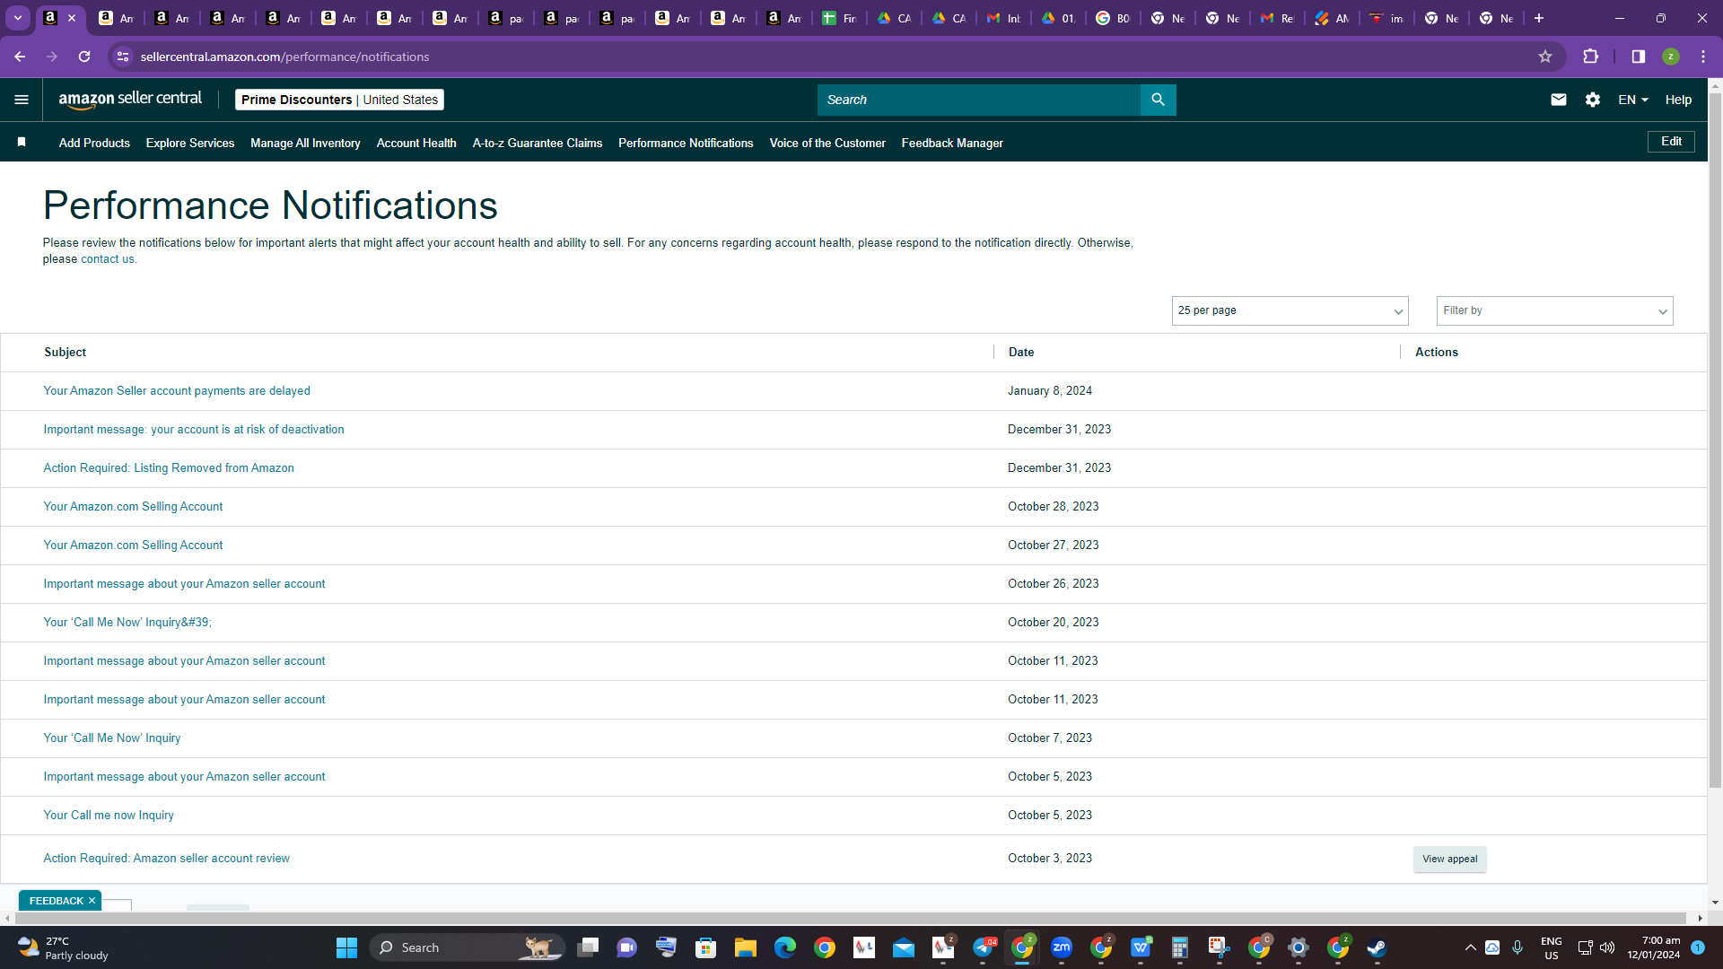Viewport: 1723px width, 969px height.
Task: Launch Microsoft Edge from the taskbar
Action: pyautogui.click(x=784, y=947)
